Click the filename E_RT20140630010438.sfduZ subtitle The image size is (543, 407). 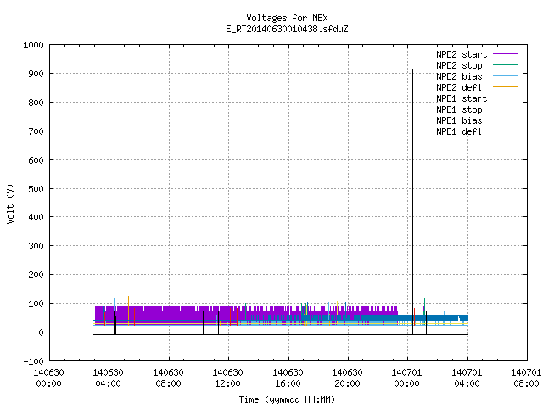(x=287, y=29)
